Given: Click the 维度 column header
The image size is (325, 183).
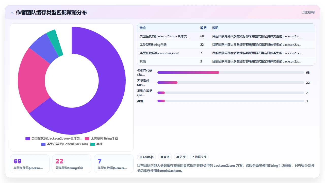Looking at the screenshot, I should 143,28.
